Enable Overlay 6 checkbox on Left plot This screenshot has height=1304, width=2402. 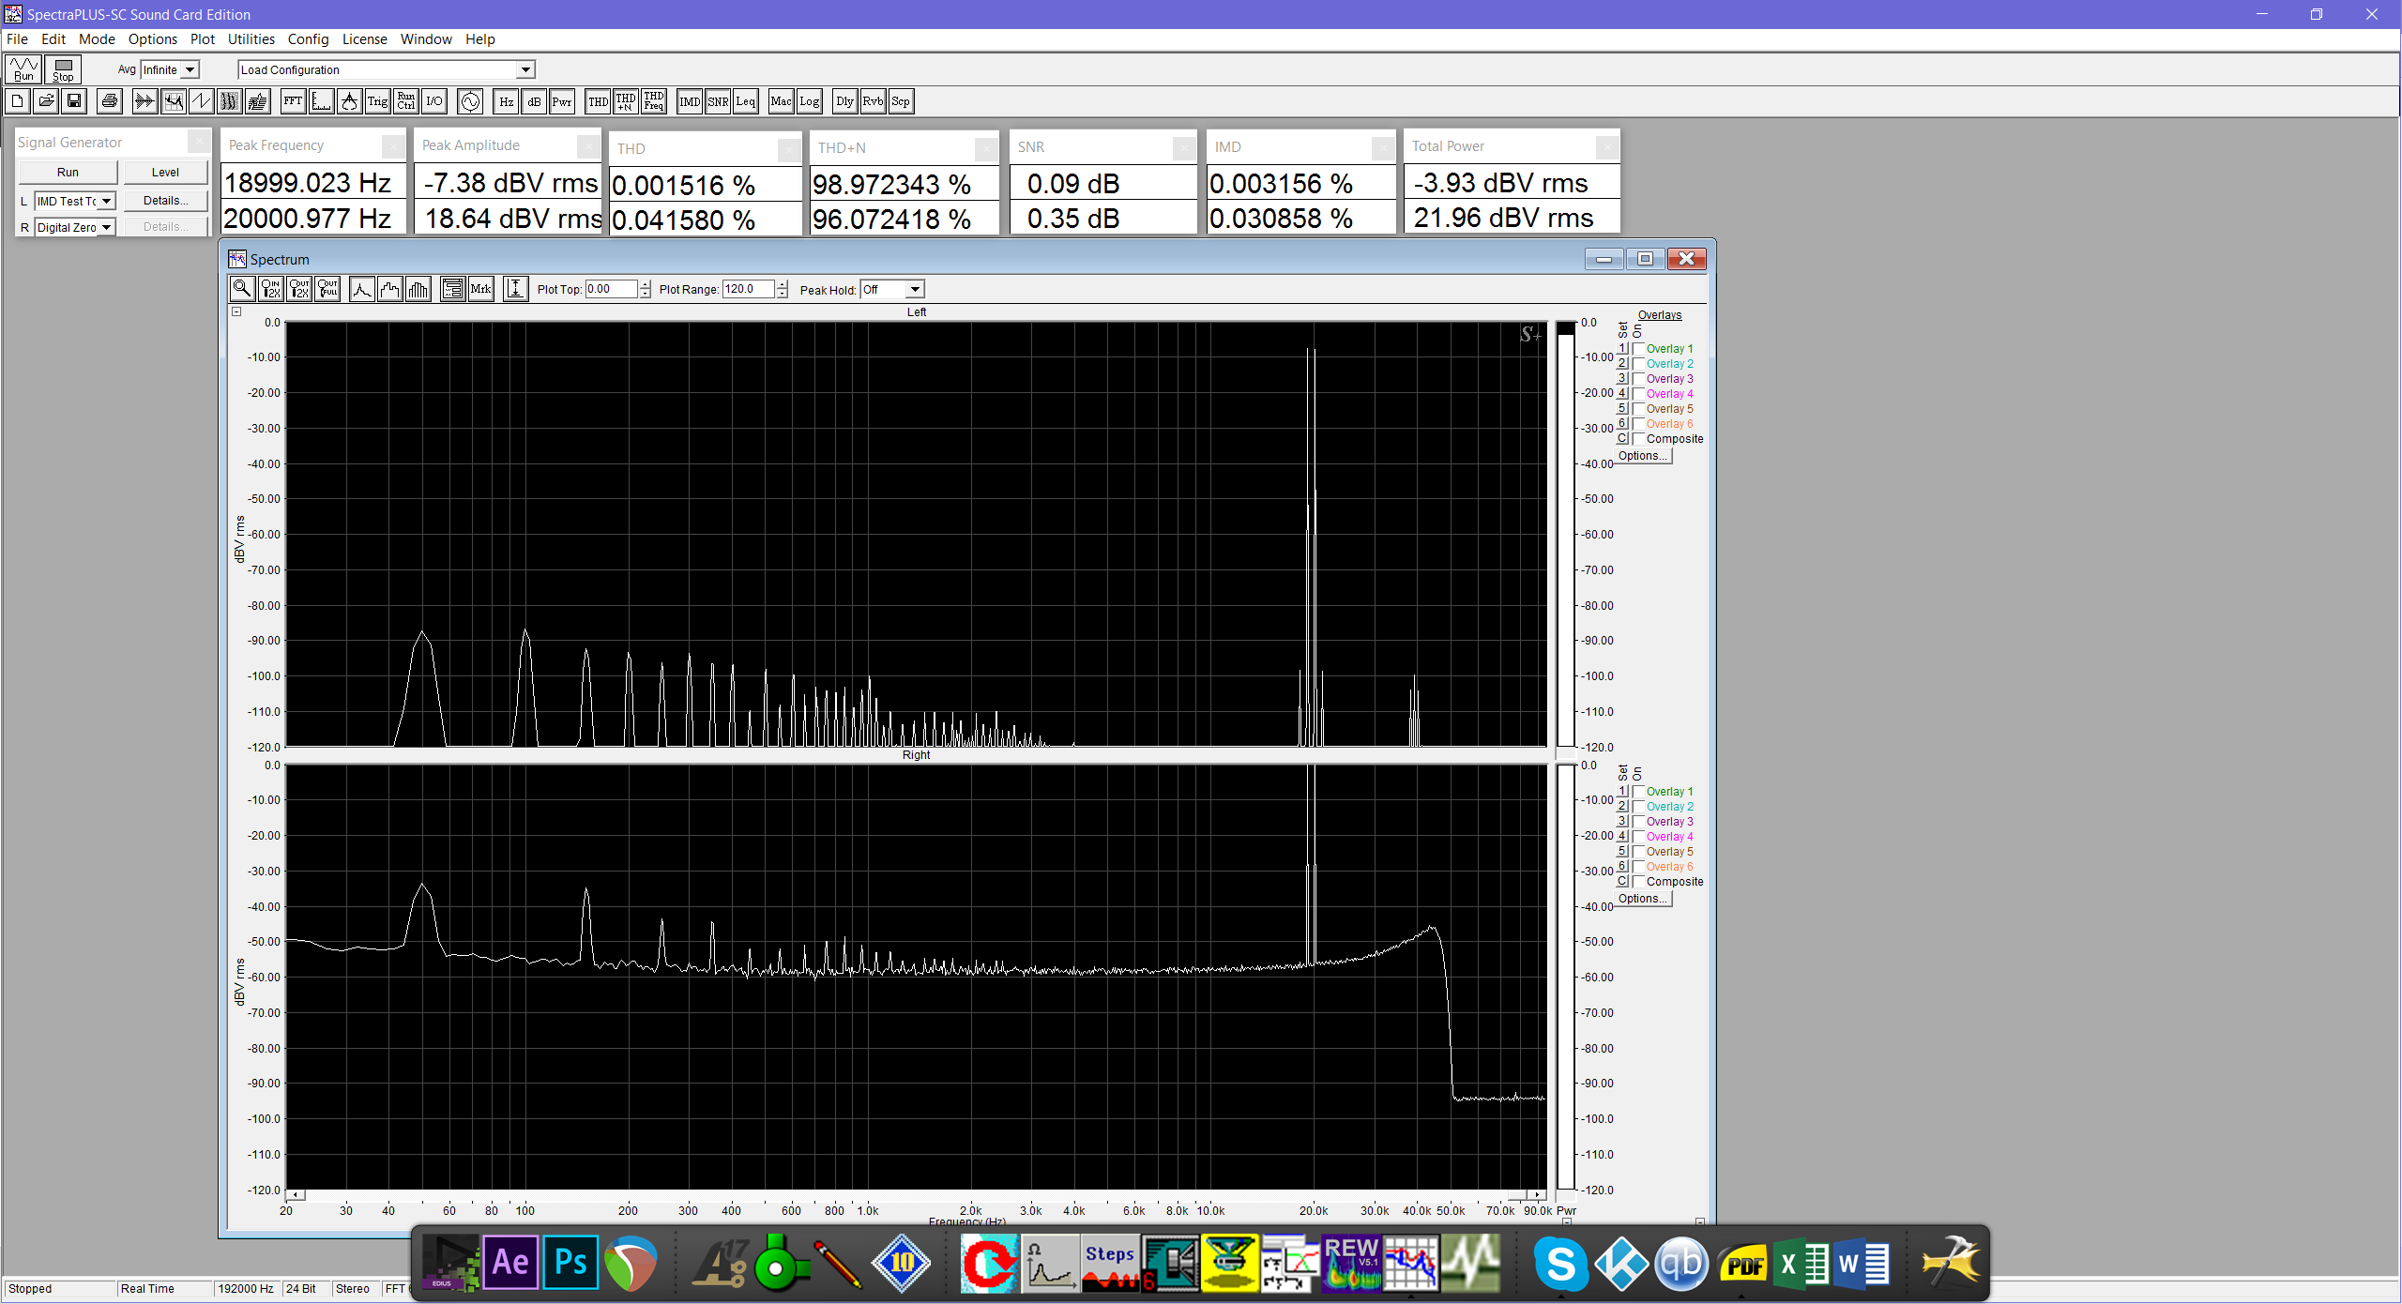1638,423
